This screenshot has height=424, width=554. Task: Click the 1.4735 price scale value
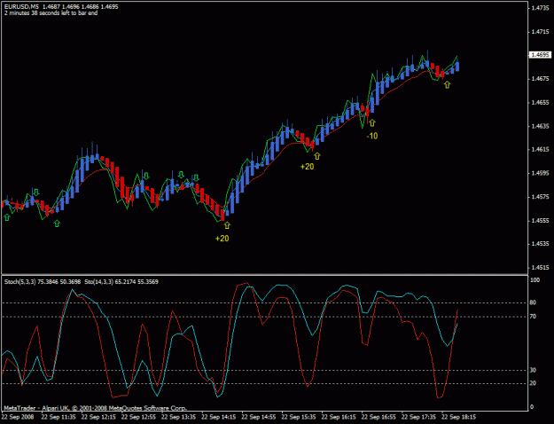(541, 8)
